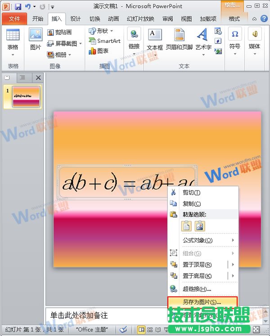The width and height of the screenshot is (270, 336).
Task: Click the date and time icon
Action: (x=218, y=31)
